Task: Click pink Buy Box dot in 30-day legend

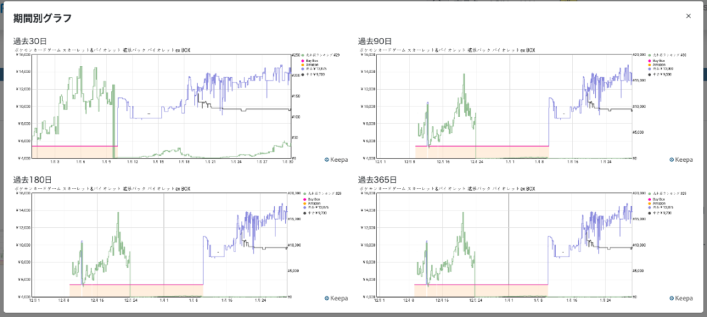Action: pyautogui.click(x=302, y=61)
